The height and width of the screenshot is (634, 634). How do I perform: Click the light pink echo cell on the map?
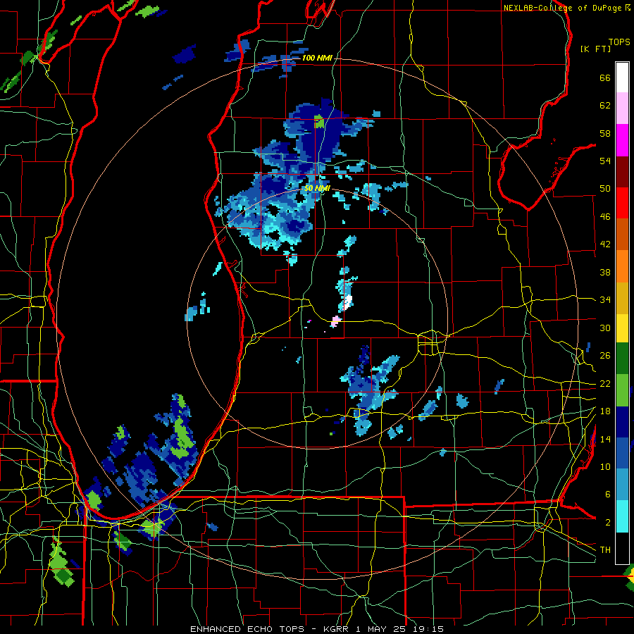335,321
